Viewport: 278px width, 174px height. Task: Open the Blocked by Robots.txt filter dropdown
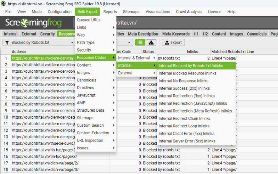click(38, 42)
